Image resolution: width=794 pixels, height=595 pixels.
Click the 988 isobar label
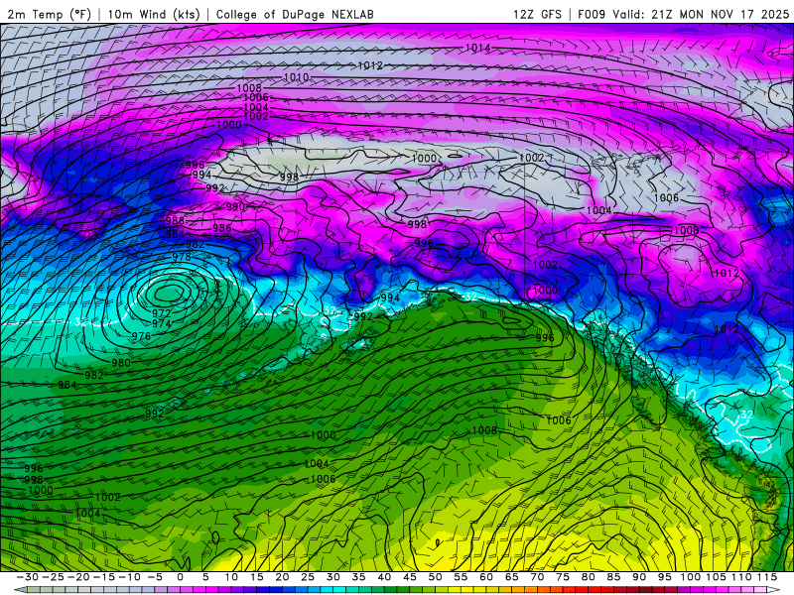click(x=175, y=220)
